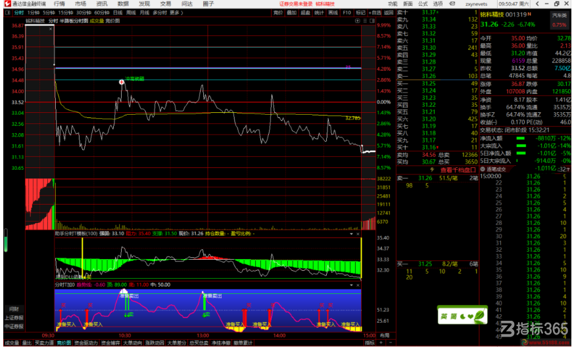
Task: Close the 分时T加0 indicator panel
Action: 358,285
